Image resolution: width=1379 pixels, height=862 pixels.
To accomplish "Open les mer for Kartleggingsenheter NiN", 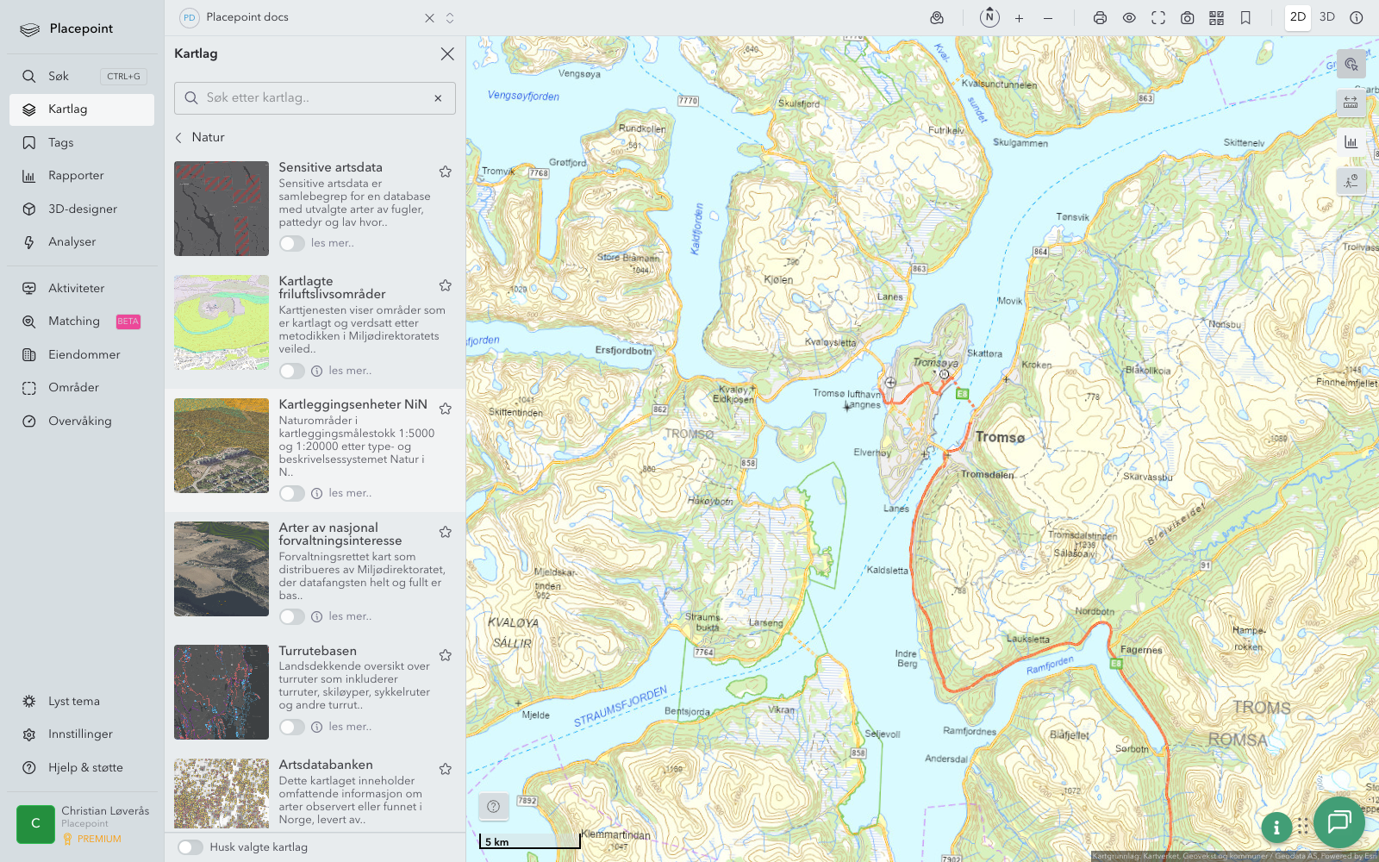I will click(x=350, y=493).
